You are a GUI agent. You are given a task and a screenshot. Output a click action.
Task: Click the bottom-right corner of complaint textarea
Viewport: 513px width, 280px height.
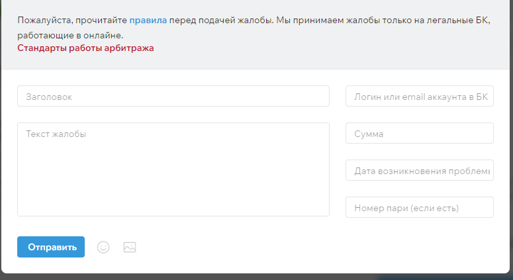click(x=326, y=212)
